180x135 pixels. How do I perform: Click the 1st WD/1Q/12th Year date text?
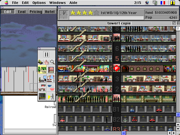[119, 13]
